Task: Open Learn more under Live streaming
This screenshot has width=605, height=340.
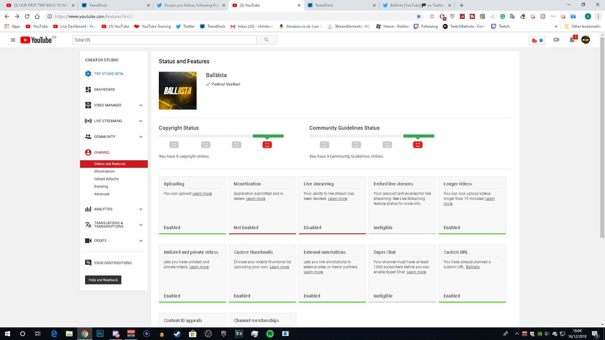Action: (337, 199)
